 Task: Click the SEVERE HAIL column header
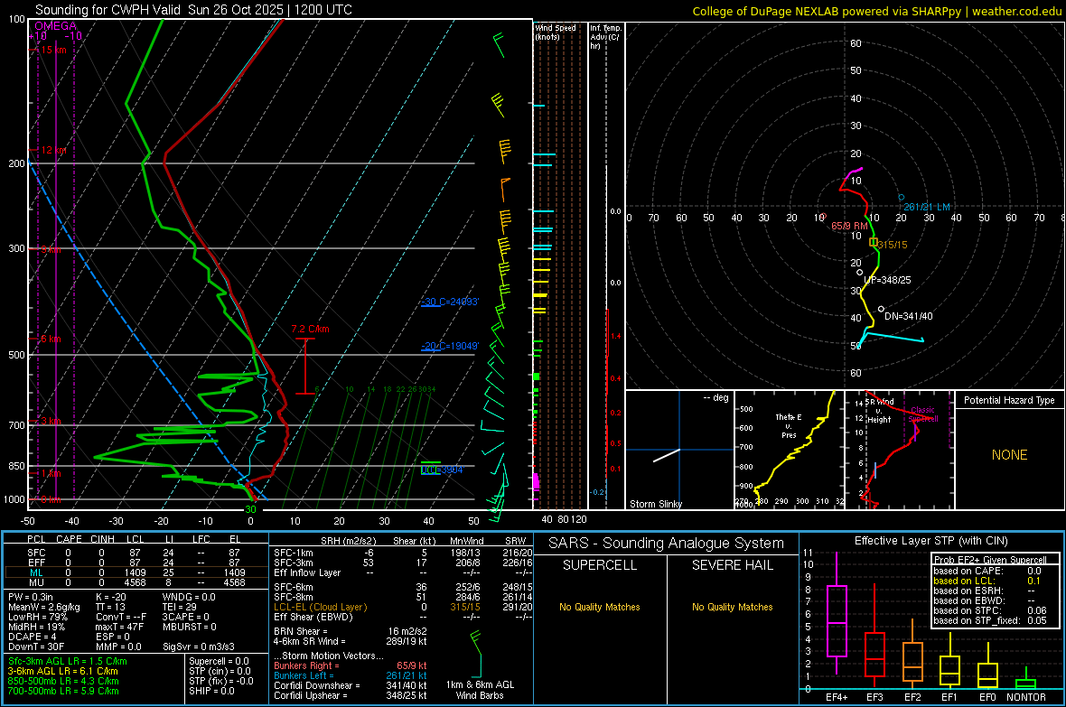click(x=732, y=565)
